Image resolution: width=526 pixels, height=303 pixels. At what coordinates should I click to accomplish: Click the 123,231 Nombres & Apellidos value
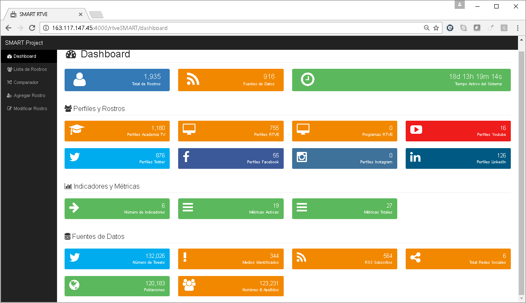click(269, 283)
